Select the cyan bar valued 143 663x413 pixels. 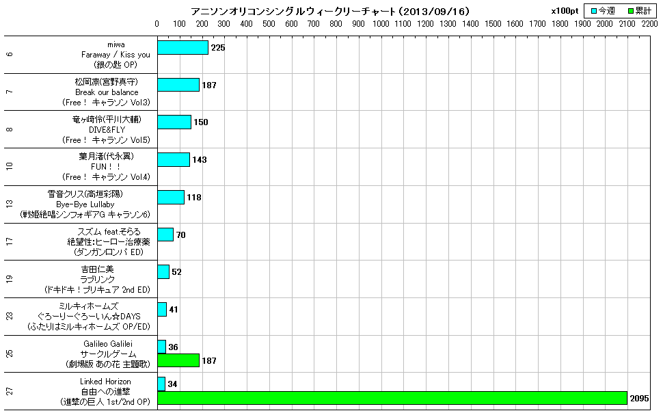coord(174,159)
